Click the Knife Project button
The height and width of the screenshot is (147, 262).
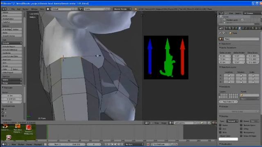pyautogui.click(x=12, y=73)
